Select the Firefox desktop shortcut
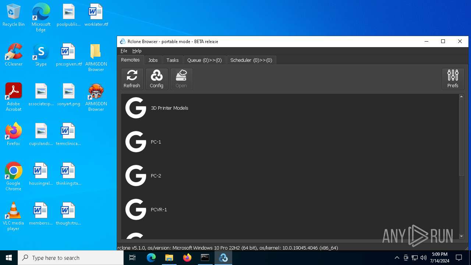The height and width of the screenshot is (265, 471). pos(14,134)
